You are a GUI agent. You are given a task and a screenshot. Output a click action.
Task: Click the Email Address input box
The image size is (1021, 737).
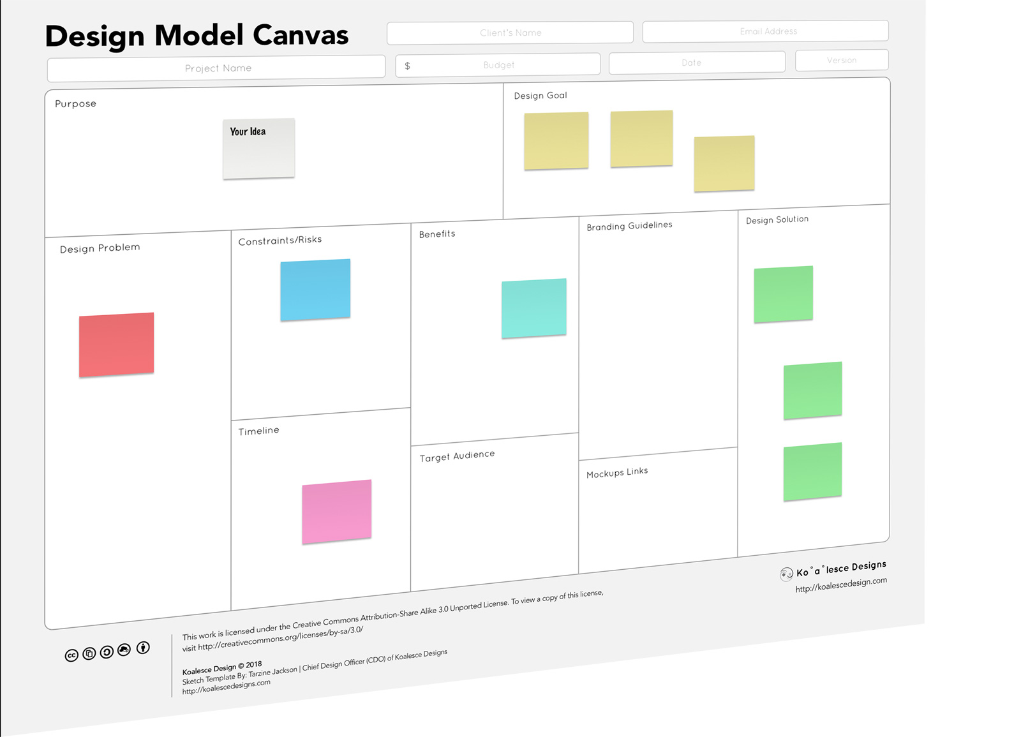pyautogui.click(x=766, y=31)
